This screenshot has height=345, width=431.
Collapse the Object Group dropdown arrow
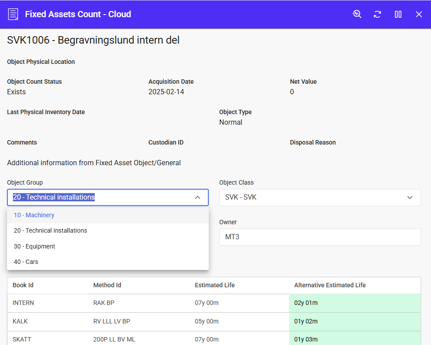click(197, 197)
